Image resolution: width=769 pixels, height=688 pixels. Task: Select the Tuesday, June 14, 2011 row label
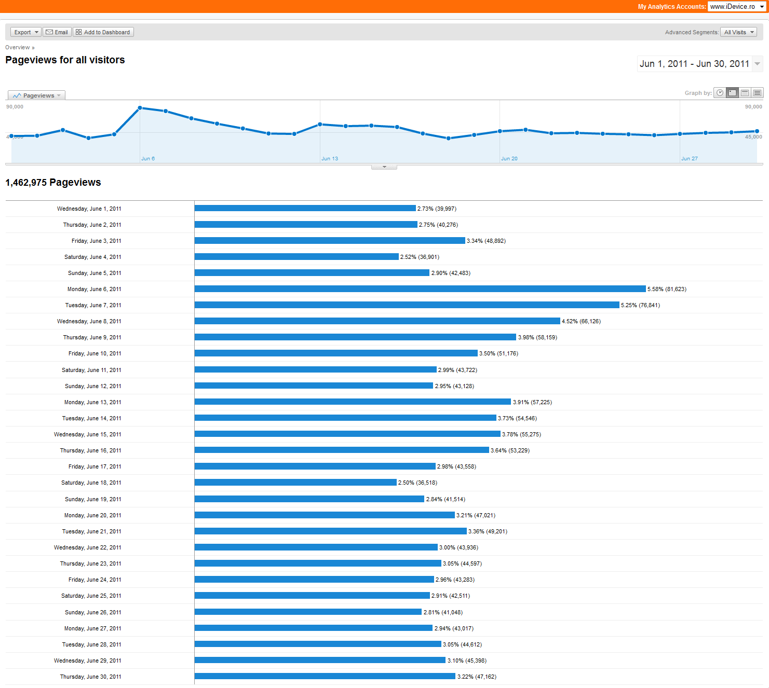92,418
